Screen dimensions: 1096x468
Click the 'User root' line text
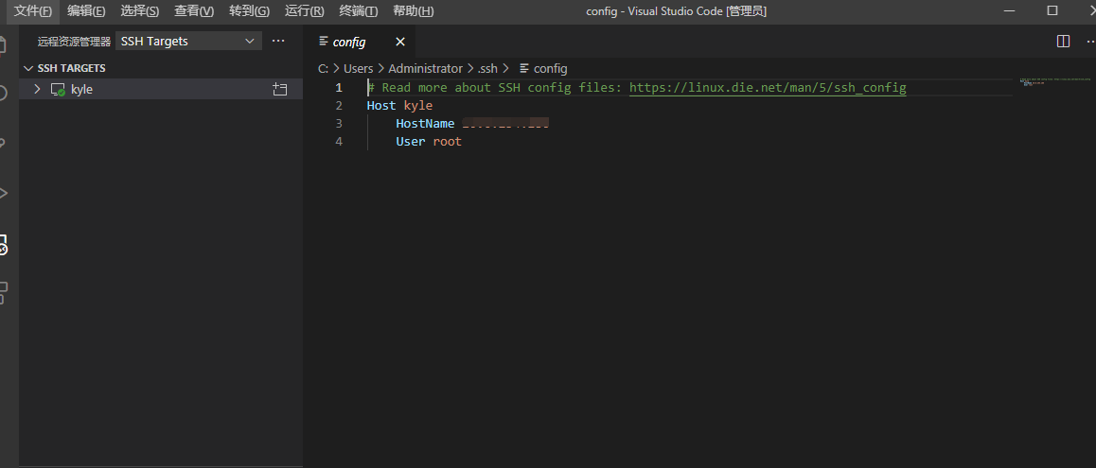point(429,141)
